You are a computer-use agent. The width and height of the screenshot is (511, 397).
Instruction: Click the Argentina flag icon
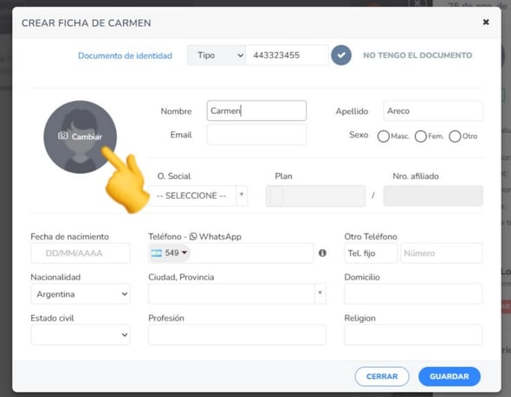coord(157,253)
